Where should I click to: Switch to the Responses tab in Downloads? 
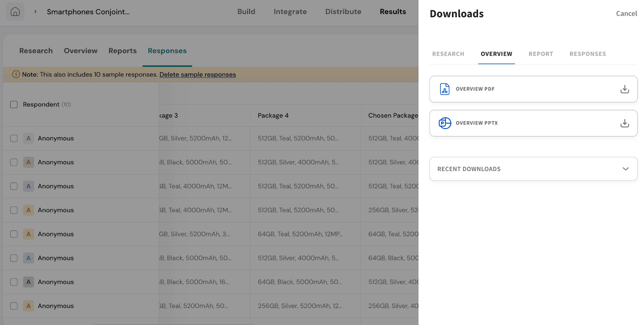tap(587, 54)
